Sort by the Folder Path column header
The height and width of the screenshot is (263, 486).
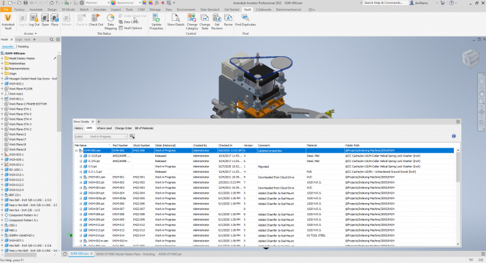(x=400, y=145)
